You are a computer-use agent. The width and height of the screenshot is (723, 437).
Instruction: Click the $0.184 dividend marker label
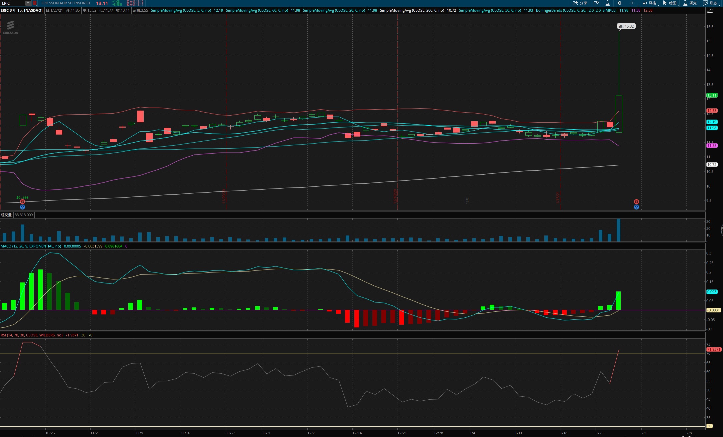tap(22, 198)
